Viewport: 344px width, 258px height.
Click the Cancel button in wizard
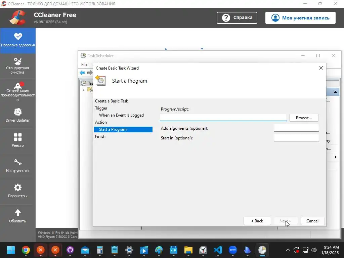(312, 221)
